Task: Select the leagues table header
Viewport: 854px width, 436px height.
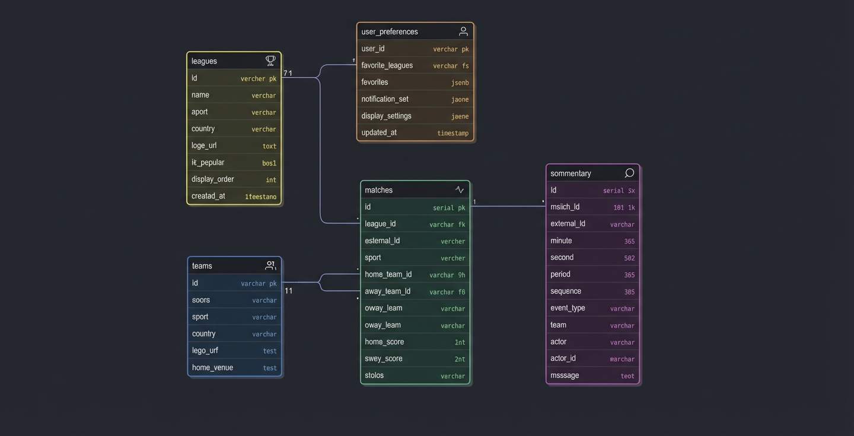Action: (x=225, y=61)
